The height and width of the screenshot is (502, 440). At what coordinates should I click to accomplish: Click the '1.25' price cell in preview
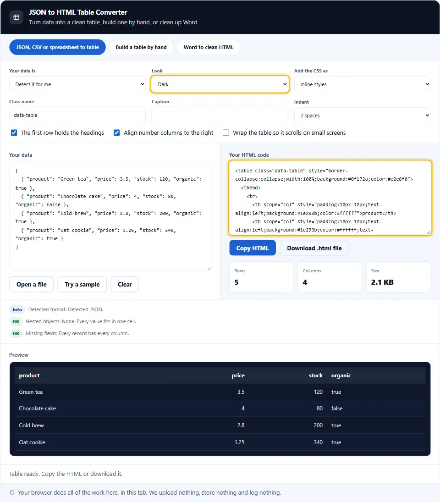tap(239, 442)
